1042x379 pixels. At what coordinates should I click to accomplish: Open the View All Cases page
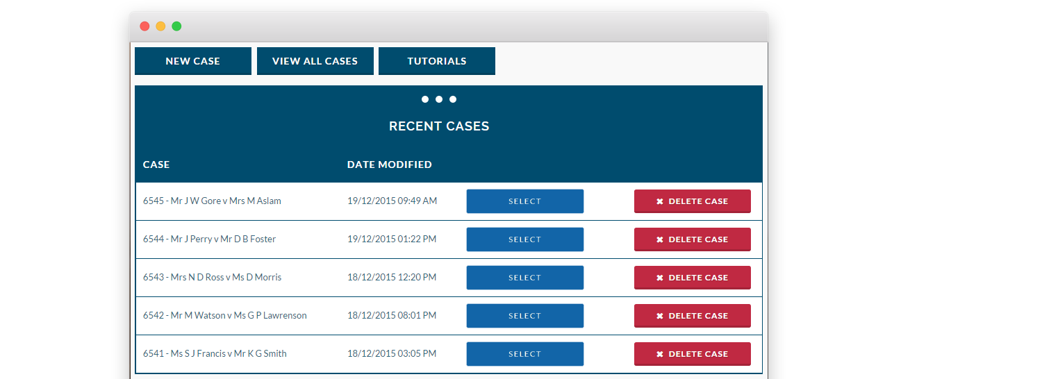(315, 61)
